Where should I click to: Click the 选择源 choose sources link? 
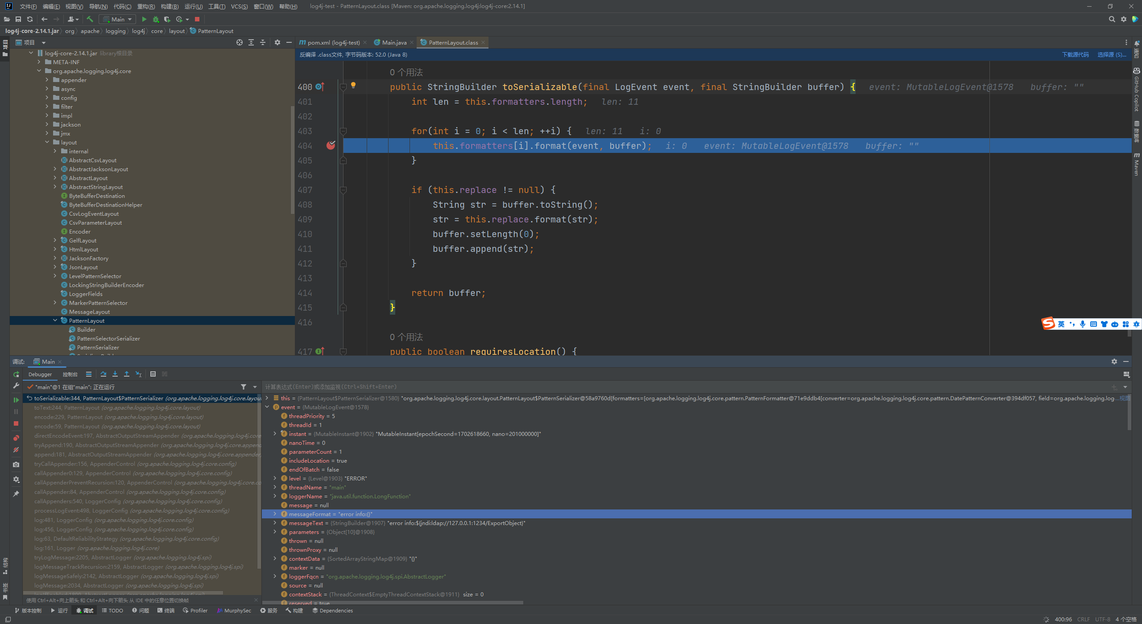pyautogui.click(x=1111, y=54)
